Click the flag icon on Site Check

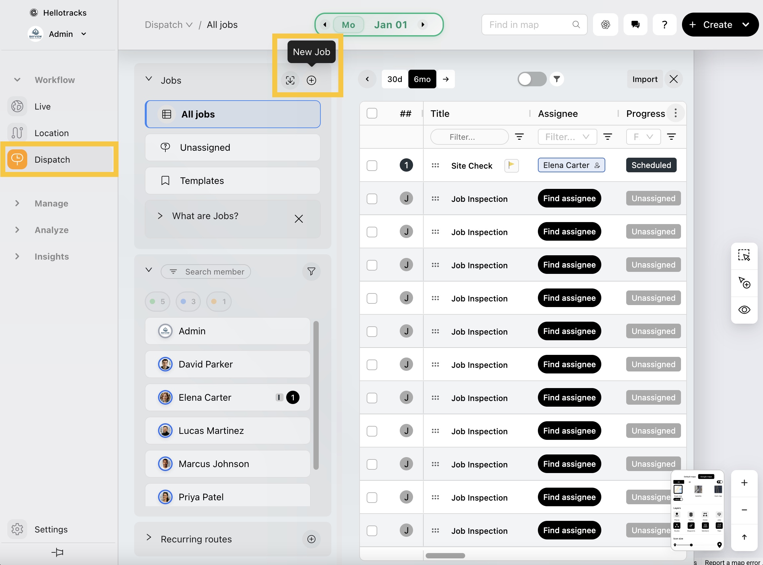tap(511, 166)
